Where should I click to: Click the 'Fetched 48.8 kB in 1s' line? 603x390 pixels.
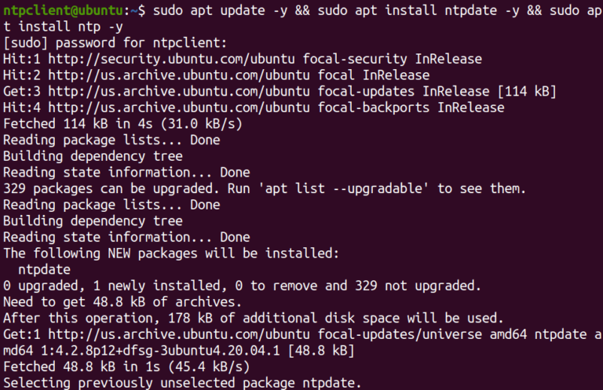[126, 367]
